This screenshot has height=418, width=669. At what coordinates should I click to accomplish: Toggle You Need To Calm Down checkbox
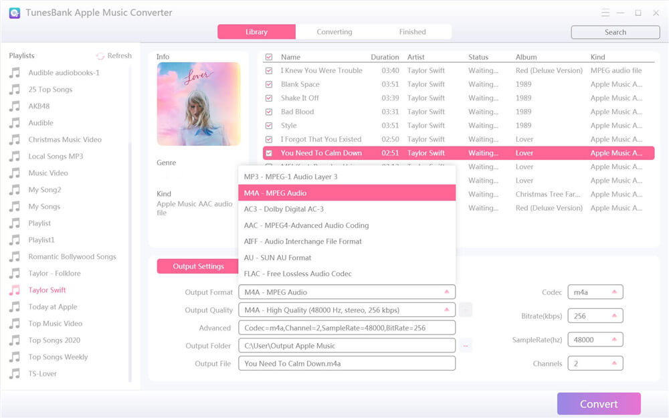tap(269, 153)
